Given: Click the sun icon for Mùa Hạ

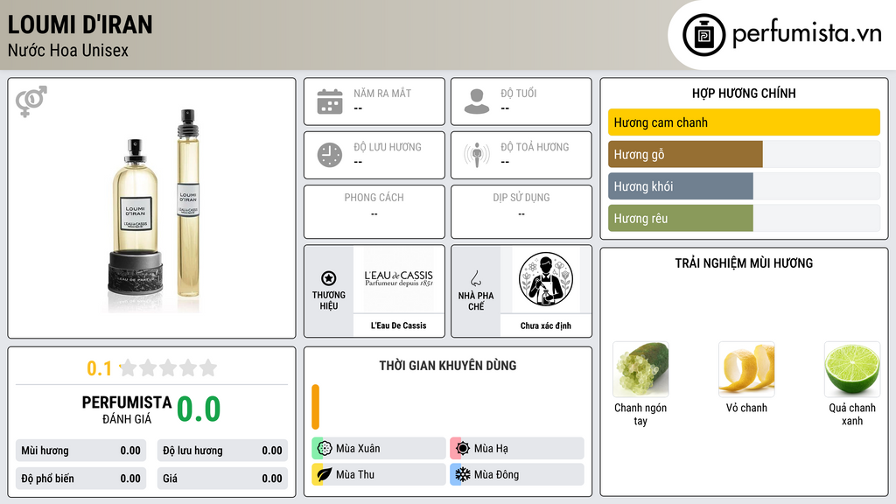Looking at the screenshot, I should click(463, 449).
